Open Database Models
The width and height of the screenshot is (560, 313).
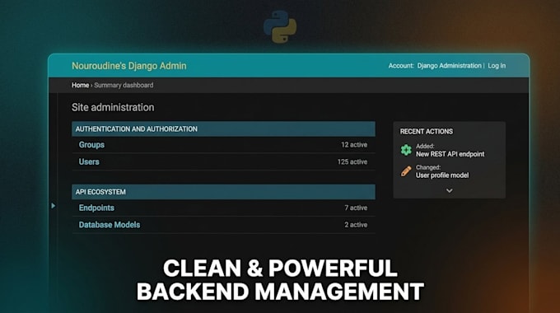click(110, 225)
